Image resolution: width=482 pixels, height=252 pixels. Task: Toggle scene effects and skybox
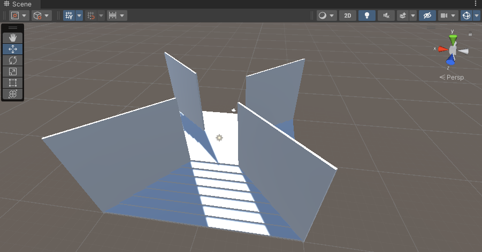pos(403,15)
